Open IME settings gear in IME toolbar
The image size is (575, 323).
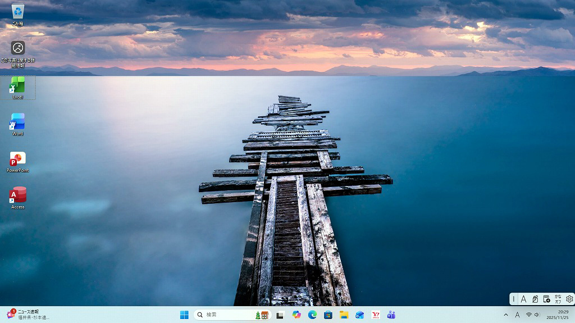pyautogui.click(x=569, y=299)
